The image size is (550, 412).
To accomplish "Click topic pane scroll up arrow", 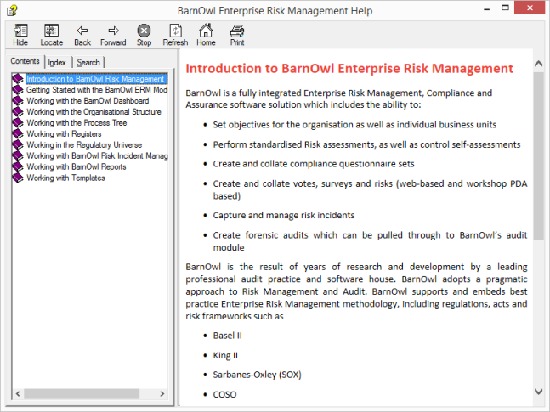I will [538, 64].
